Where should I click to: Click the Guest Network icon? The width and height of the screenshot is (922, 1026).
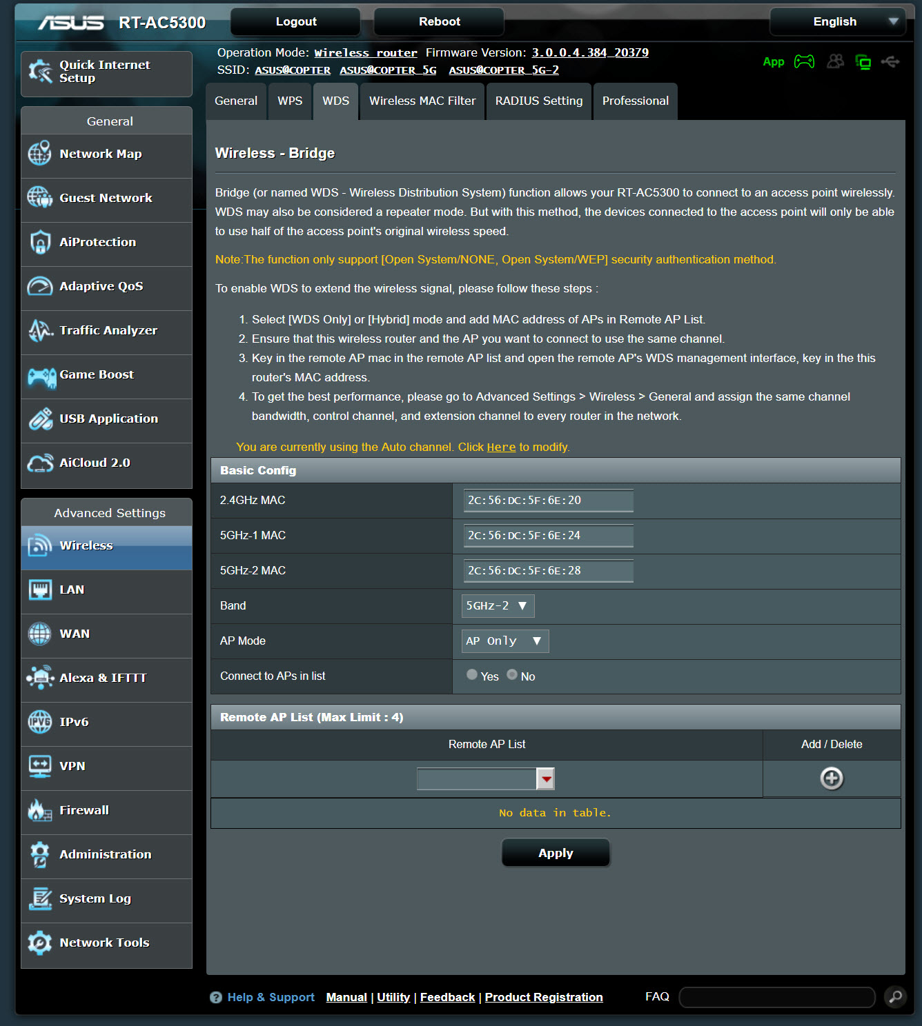[40, 198]
